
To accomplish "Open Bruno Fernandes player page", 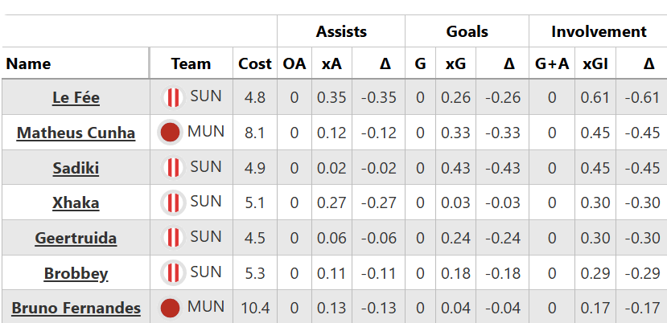I will click(76, 308).
